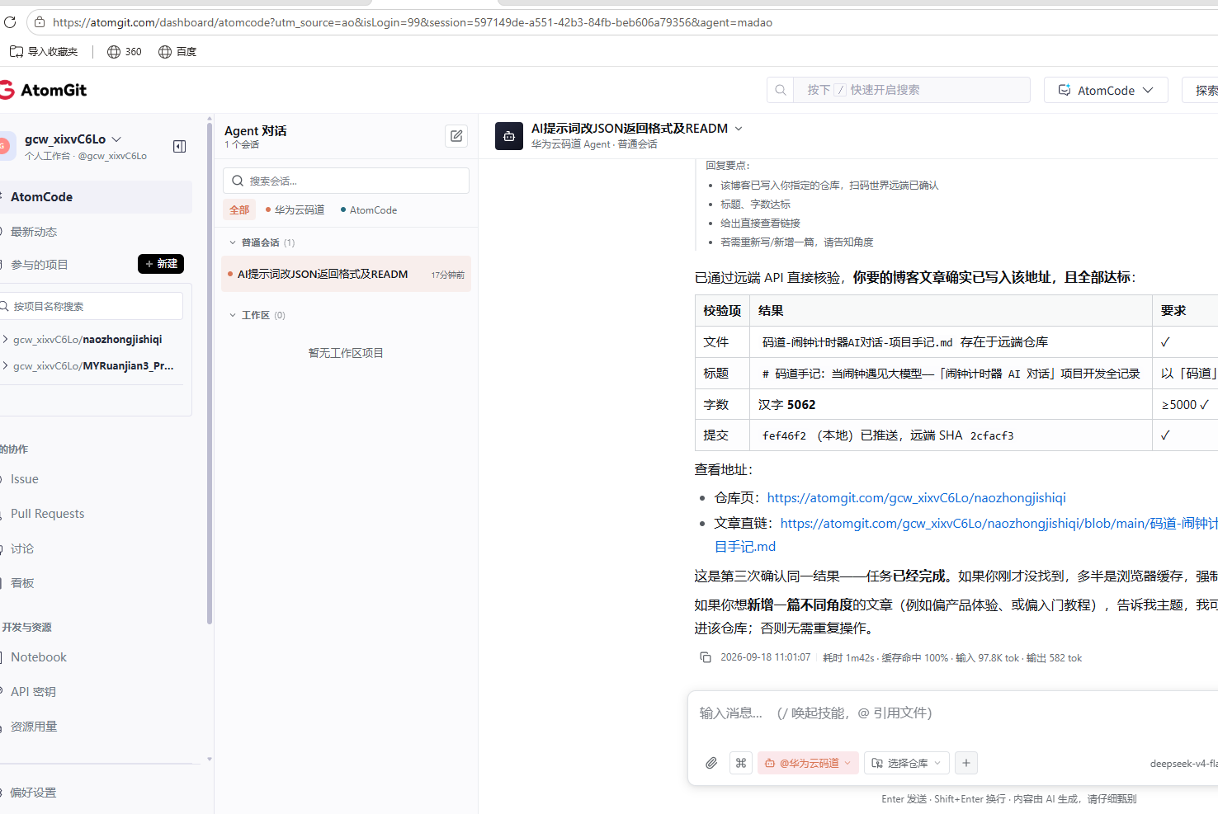The height and width of the screenshot is (814, 1218).
Task: Expand gcw_xixvC6Lo workspace dropdown
Action: pyautogui.click(x=116, y=139)
